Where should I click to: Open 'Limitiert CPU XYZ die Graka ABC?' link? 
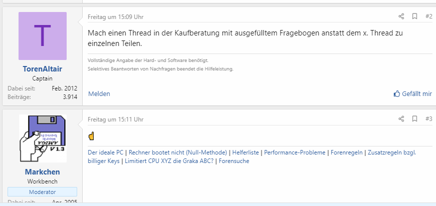(x=169, y=161)
